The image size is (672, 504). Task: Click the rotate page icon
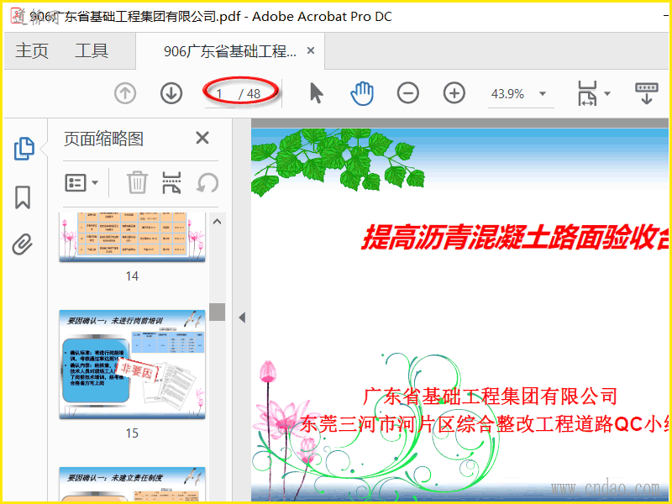(x=207, y=183)
